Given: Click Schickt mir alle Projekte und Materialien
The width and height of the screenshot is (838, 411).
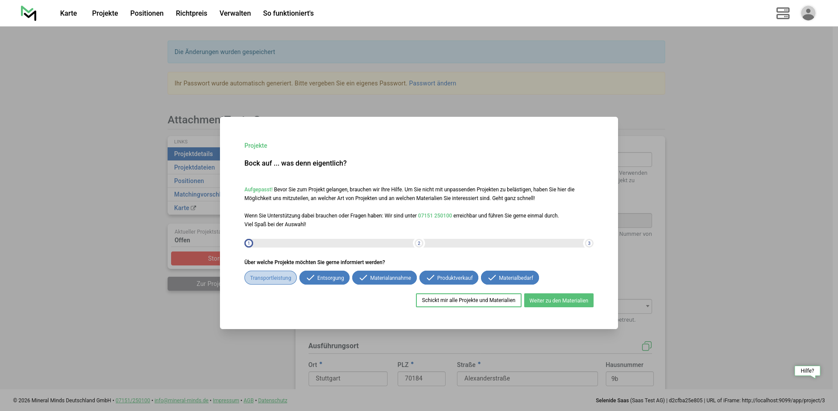Looking at the screenshot, I should [x=468, y=300].
